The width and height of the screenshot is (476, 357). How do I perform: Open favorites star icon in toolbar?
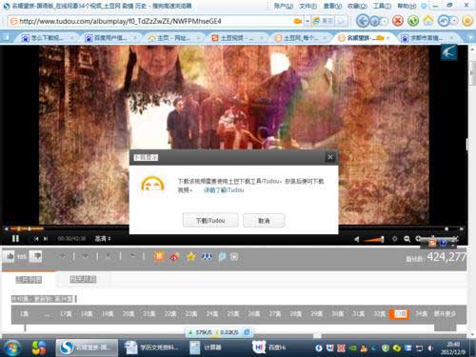coord(467,21)
